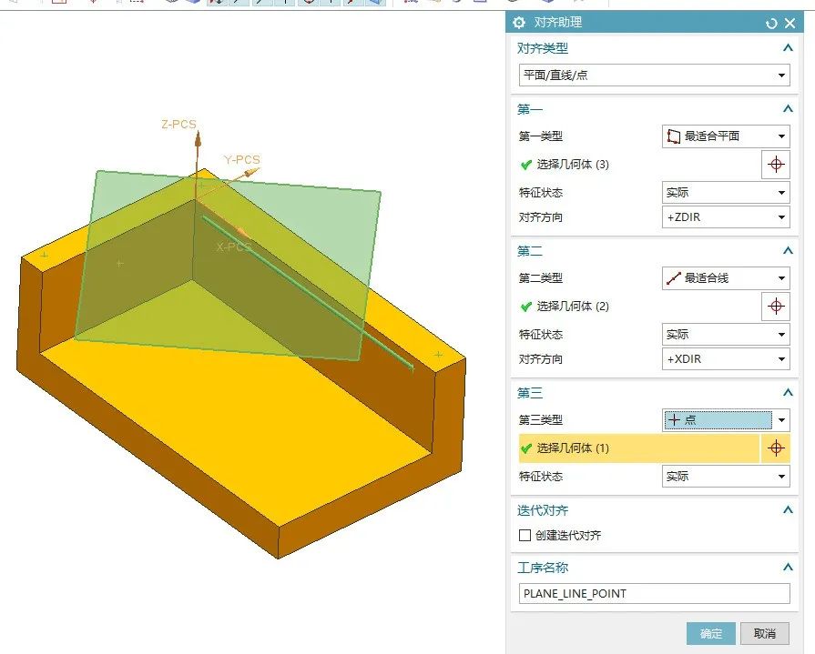815x654 pixels.
Task: Click the point picker icon beside 选择几何体 (3)
Action: (776, 165)
